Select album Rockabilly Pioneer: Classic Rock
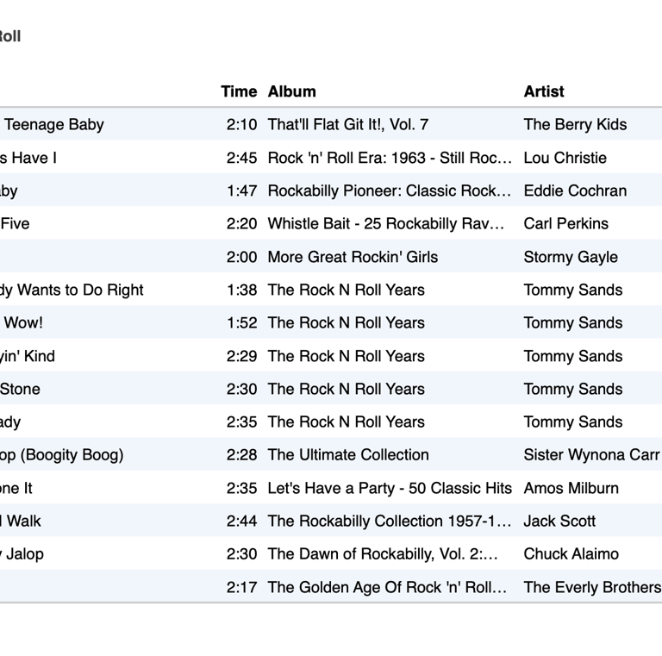 (x=390, y=191)
